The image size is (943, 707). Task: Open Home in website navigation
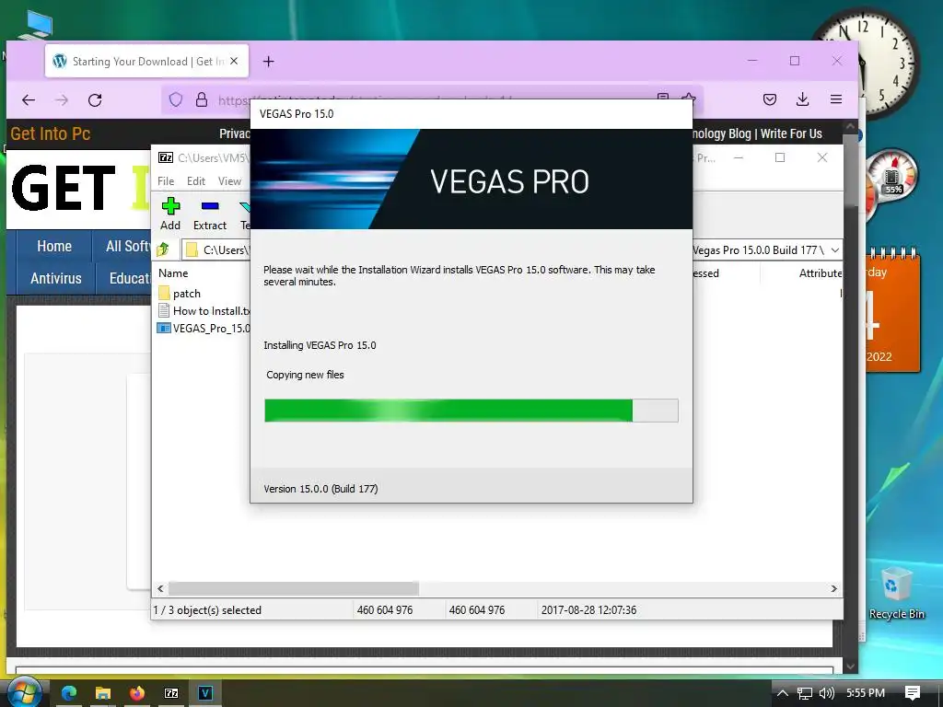point(54,246)
